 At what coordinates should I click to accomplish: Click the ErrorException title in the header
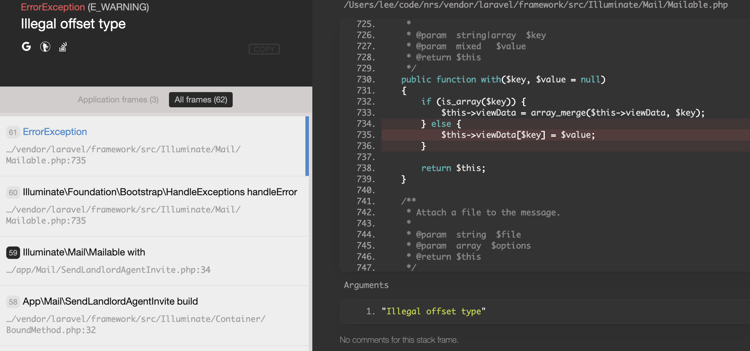pos(53,7)
